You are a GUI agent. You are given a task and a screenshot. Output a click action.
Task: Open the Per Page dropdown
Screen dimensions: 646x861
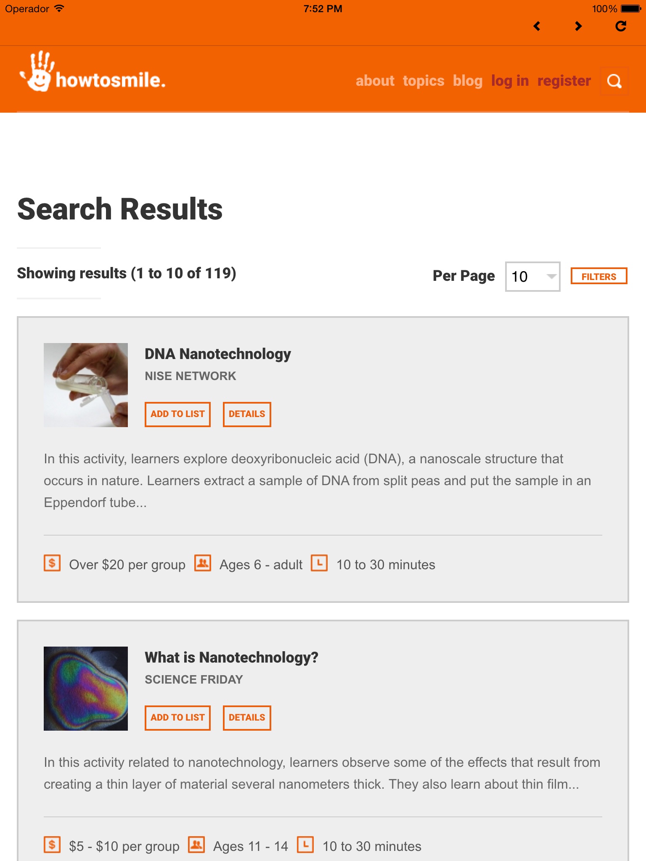(x=532, y=277)
